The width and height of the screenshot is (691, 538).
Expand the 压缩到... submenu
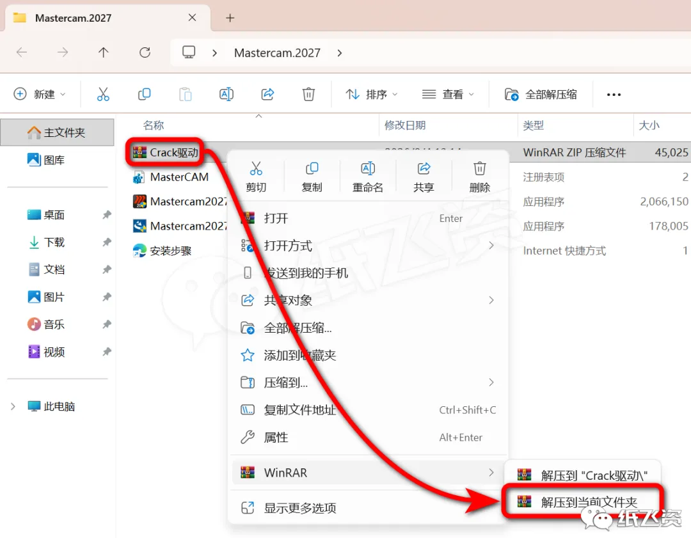[491, 383]
